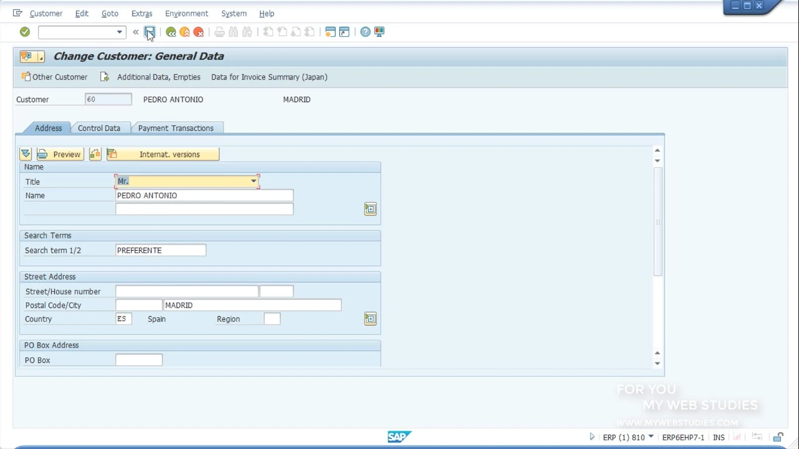Screen dimensions: 799x449
Task: Click the Next Page icon
Action: coord(296,32)
